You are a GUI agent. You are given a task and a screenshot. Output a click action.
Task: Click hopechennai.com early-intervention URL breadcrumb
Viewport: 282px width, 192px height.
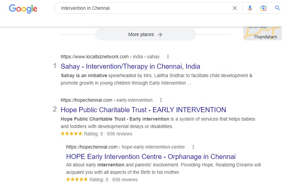(107, 100)
